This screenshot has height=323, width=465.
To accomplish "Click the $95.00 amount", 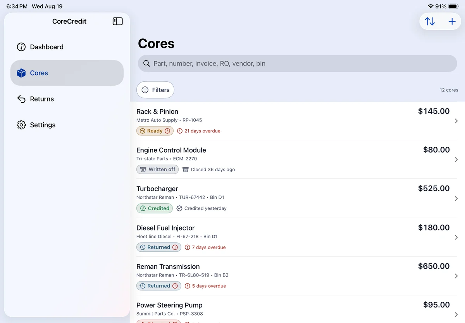I will pos(437,305).
